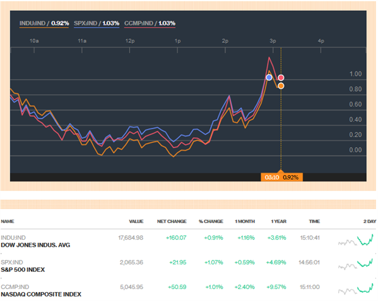
Task: Click the 0.00 y-axis value
Action: tap(355, 150)
